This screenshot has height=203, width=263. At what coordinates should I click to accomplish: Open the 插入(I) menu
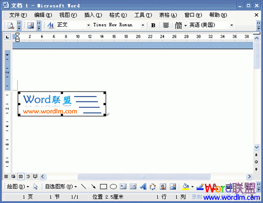pos(93,15)
